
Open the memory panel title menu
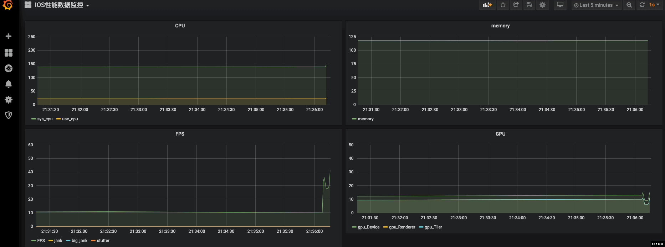pyautogui.click(x=500, y=26)
